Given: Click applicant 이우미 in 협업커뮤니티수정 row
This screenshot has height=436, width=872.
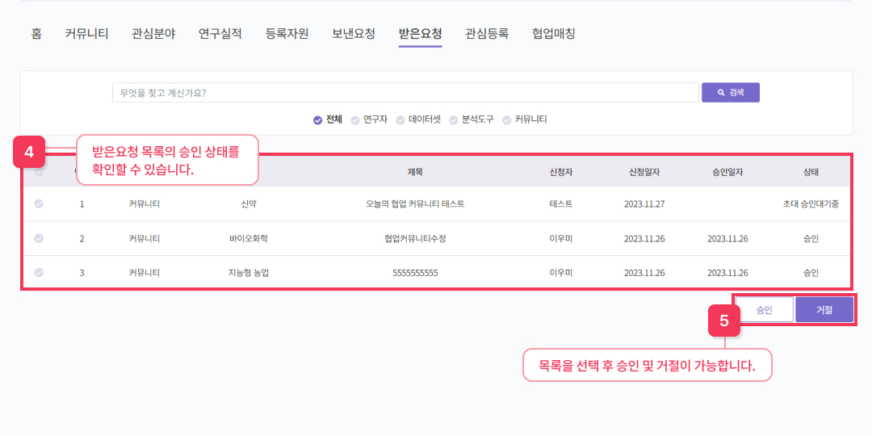Looking at the screenshot, I should pos(560,238).
